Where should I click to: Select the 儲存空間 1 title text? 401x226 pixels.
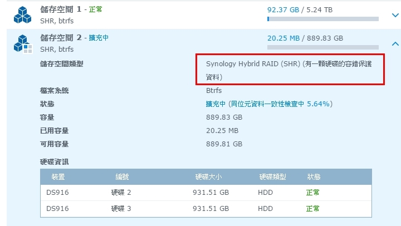61,9
